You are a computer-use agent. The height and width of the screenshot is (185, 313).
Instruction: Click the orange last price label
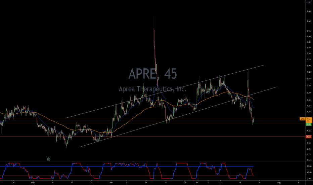click(x=309, y=120)
